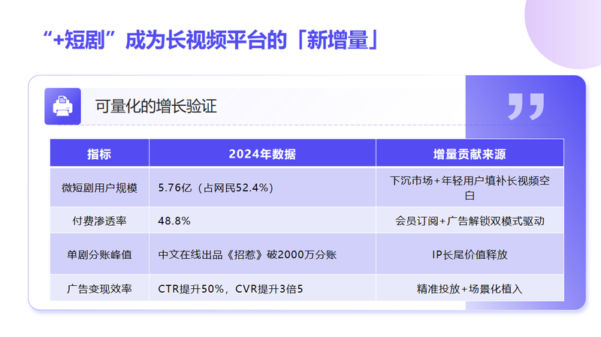Image resolution: width=601 pixels, height=337 pixels.
Task: Click the printer icon beside the section title
Action: pyautogui.click(x=62, y=106)
